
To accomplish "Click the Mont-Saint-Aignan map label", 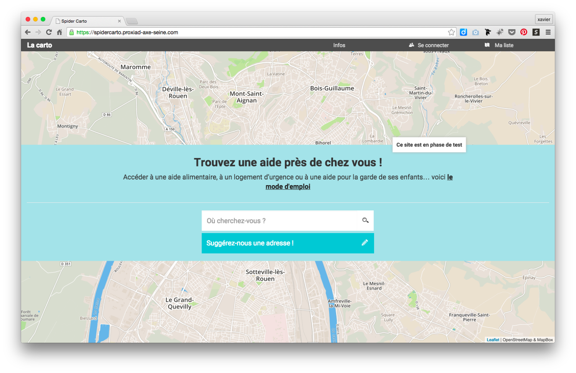I will click(247, 97).
